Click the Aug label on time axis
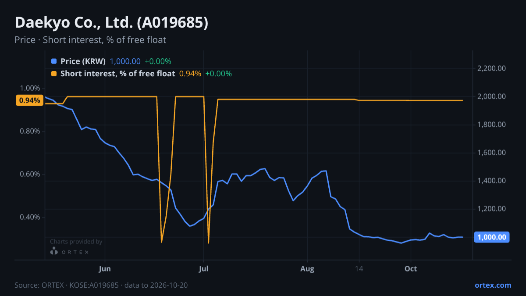Image resolution: width=526 pixels, height=296 pixels. [308, 268]
